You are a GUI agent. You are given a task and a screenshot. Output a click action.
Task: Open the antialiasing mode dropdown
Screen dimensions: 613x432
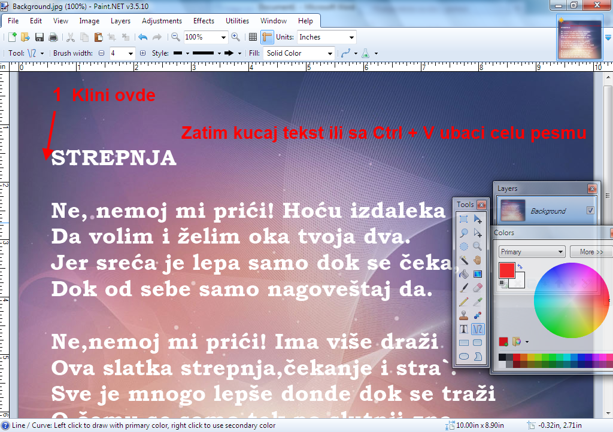(356, 53)
